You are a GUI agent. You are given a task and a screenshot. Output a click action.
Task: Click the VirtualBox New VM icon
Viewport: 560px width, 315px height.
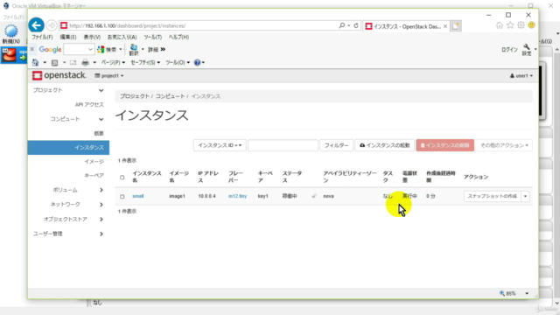[11, 34]
